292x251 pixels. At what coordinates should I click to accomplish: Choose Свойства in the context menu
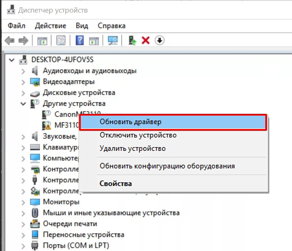115,183
